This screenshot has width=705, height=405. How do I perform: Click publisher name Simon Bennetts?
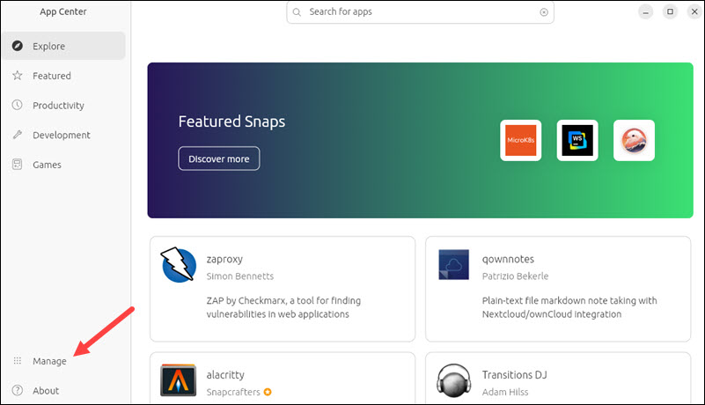(x=239, y=276)
